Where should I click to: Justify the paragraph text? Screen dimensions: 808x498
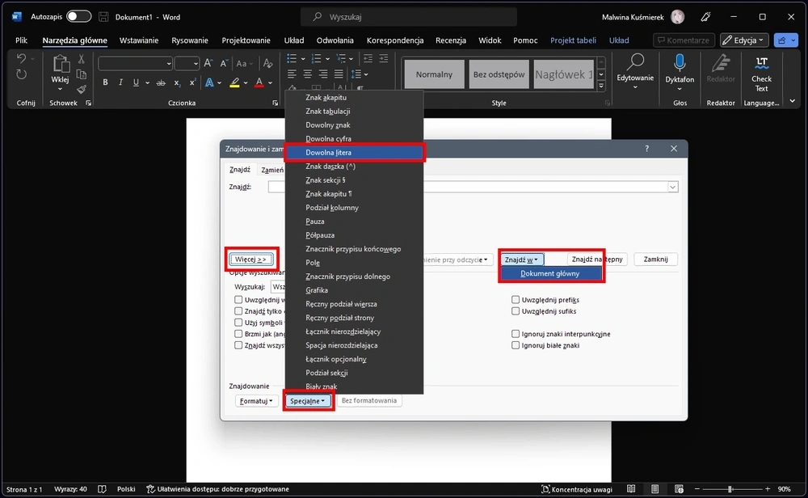339,74
